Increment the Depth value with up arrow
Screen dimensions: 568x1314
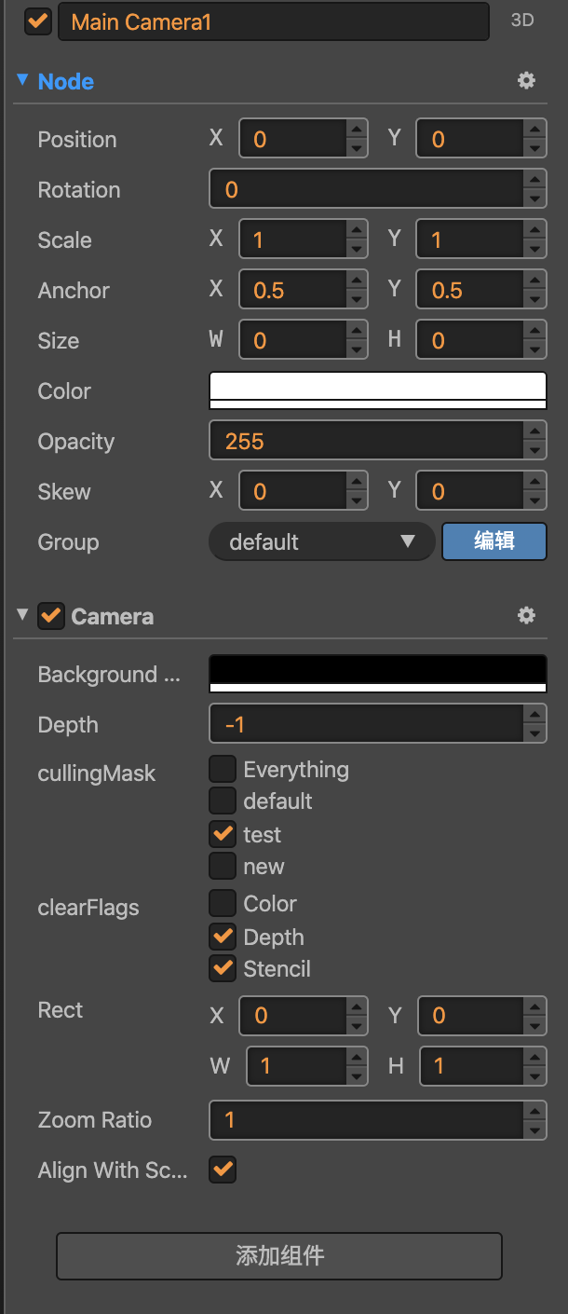coord(534,716)
